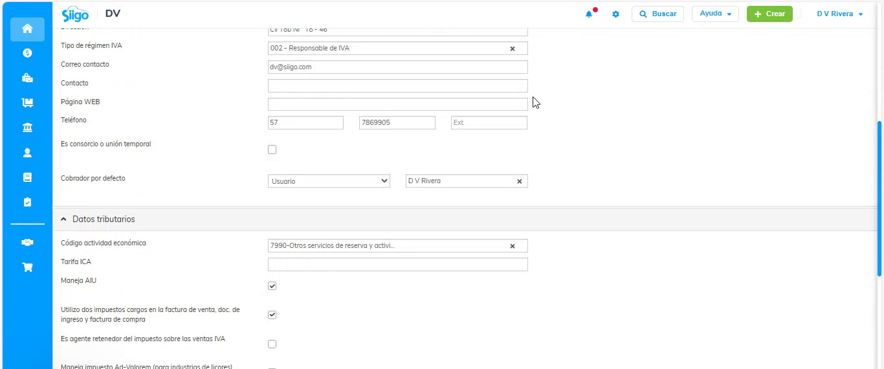
Task: Open the Ayuda dropdown menu
Action: (x=715, y=14)
